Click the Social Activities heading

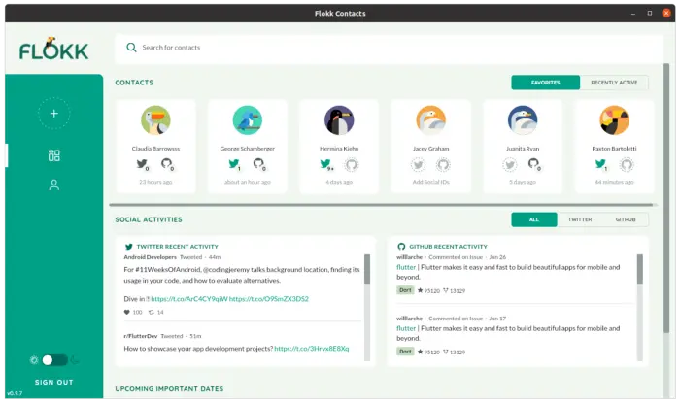(x=149, y=219)
